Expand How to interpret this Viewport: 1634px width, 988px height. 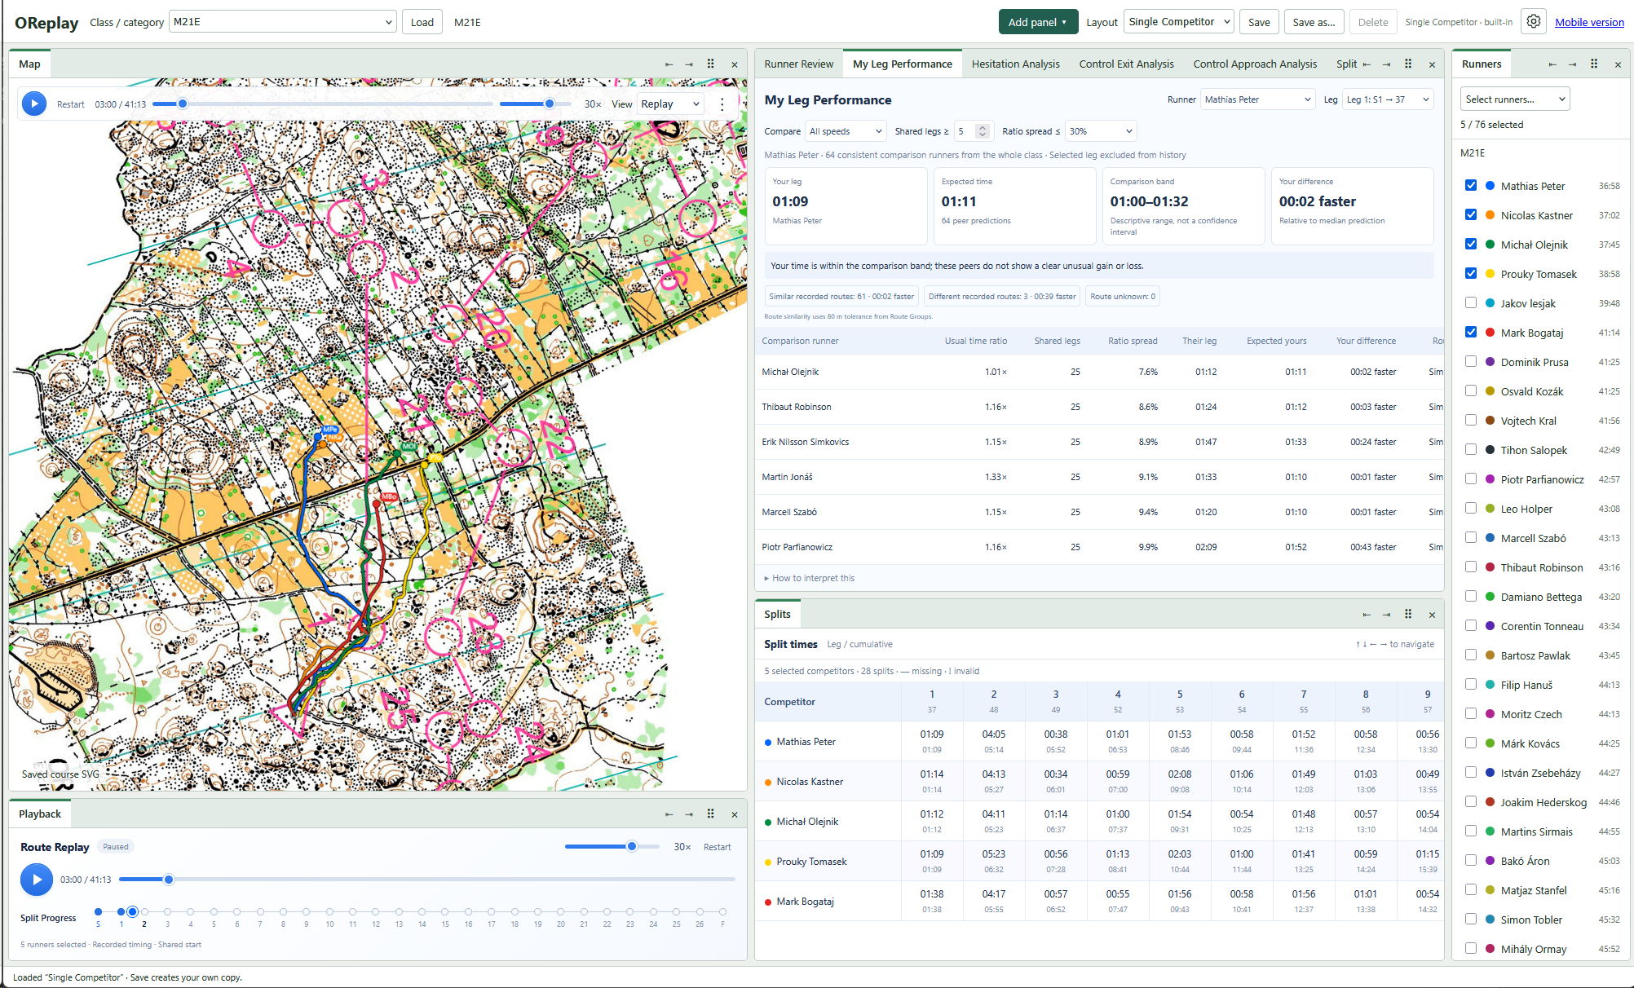click(x=809, y=578)
